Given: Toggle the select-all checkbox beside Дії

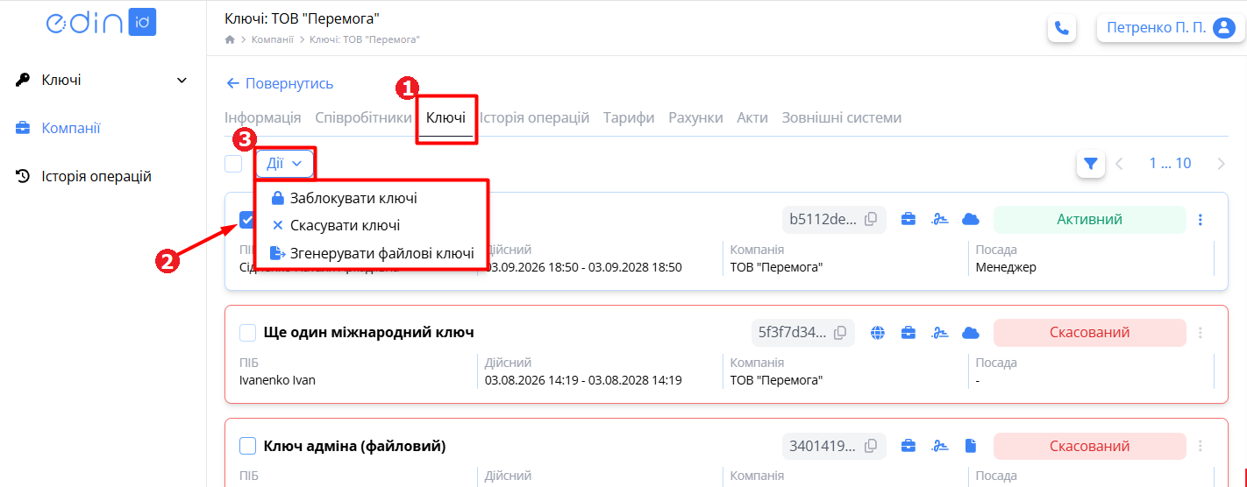Looking at the screenshot, I should (x=233, y=164).
